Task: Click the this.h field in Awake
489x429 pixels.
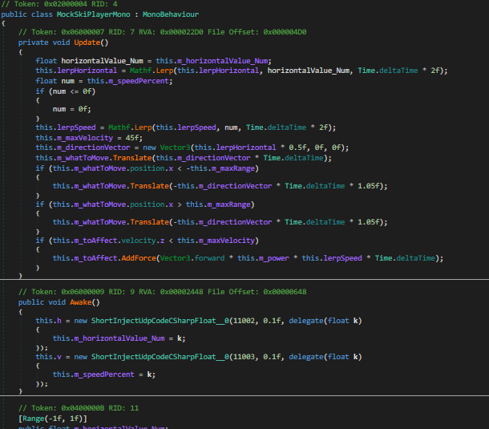Action: [59, 321]
